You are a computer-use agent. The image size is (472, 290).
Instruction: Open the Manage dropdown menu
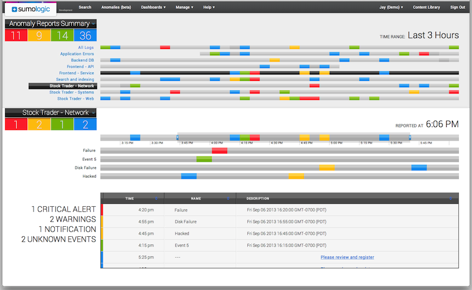[185, 7]
